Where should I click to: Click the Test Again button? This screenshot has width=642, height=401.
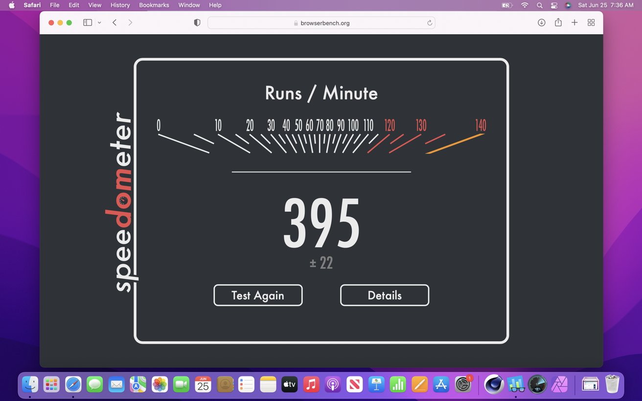[258, 295]
